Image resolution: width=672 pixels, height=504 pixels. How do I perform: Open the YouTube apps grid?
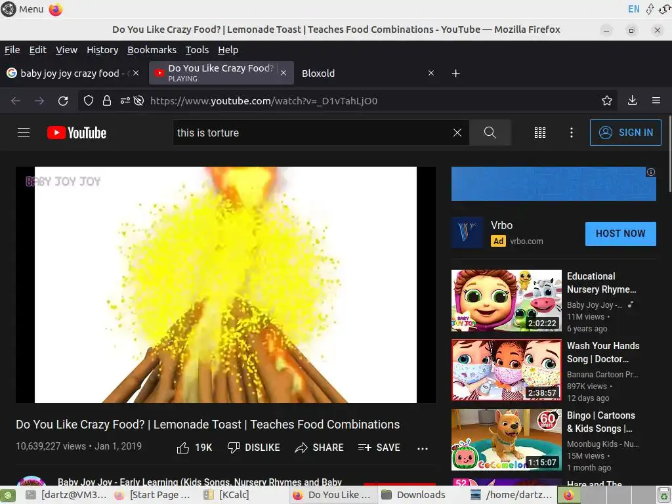[x=540, y=133]
